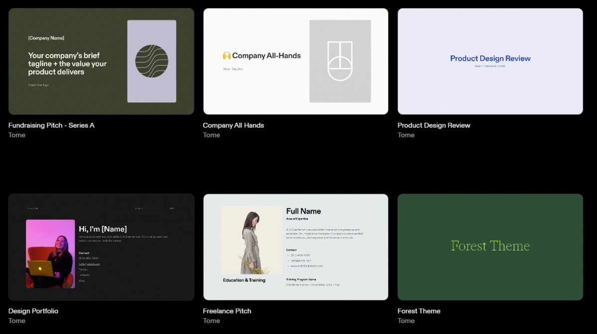Click the wavy circle logo icon
The width and height of the screenshot is (597, 334).
(152, 61)
